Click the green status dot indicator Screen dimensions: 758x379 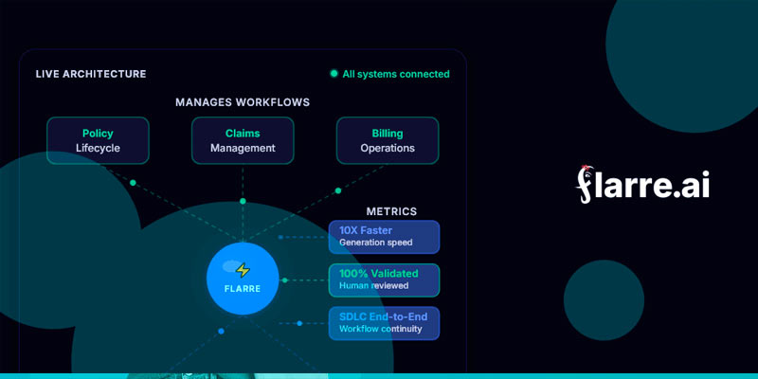click(x=334, y=74)
